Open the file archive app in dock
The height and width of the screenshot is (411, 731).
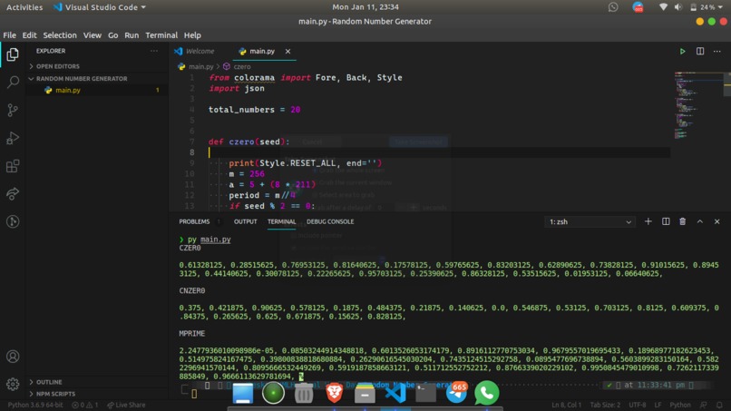(x=365, y=393)
